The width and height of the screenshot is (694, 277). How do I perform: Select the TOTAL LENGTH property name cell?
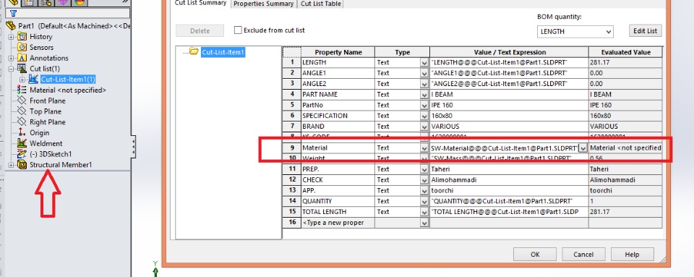338,211
